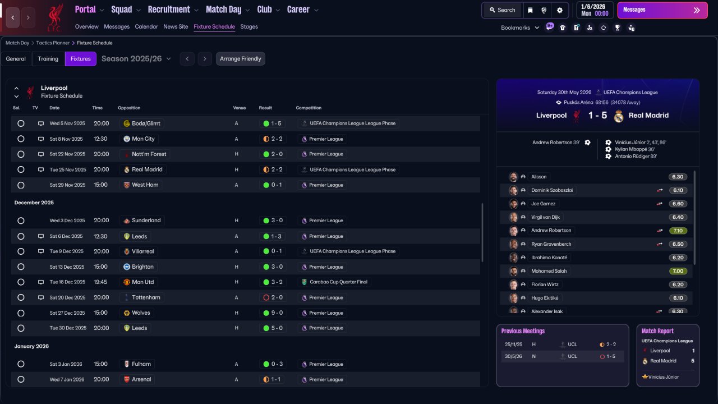This screenshot has height=404, width=718.
Task: Click Alisson's player portrait icon
Action: (513, 177)
